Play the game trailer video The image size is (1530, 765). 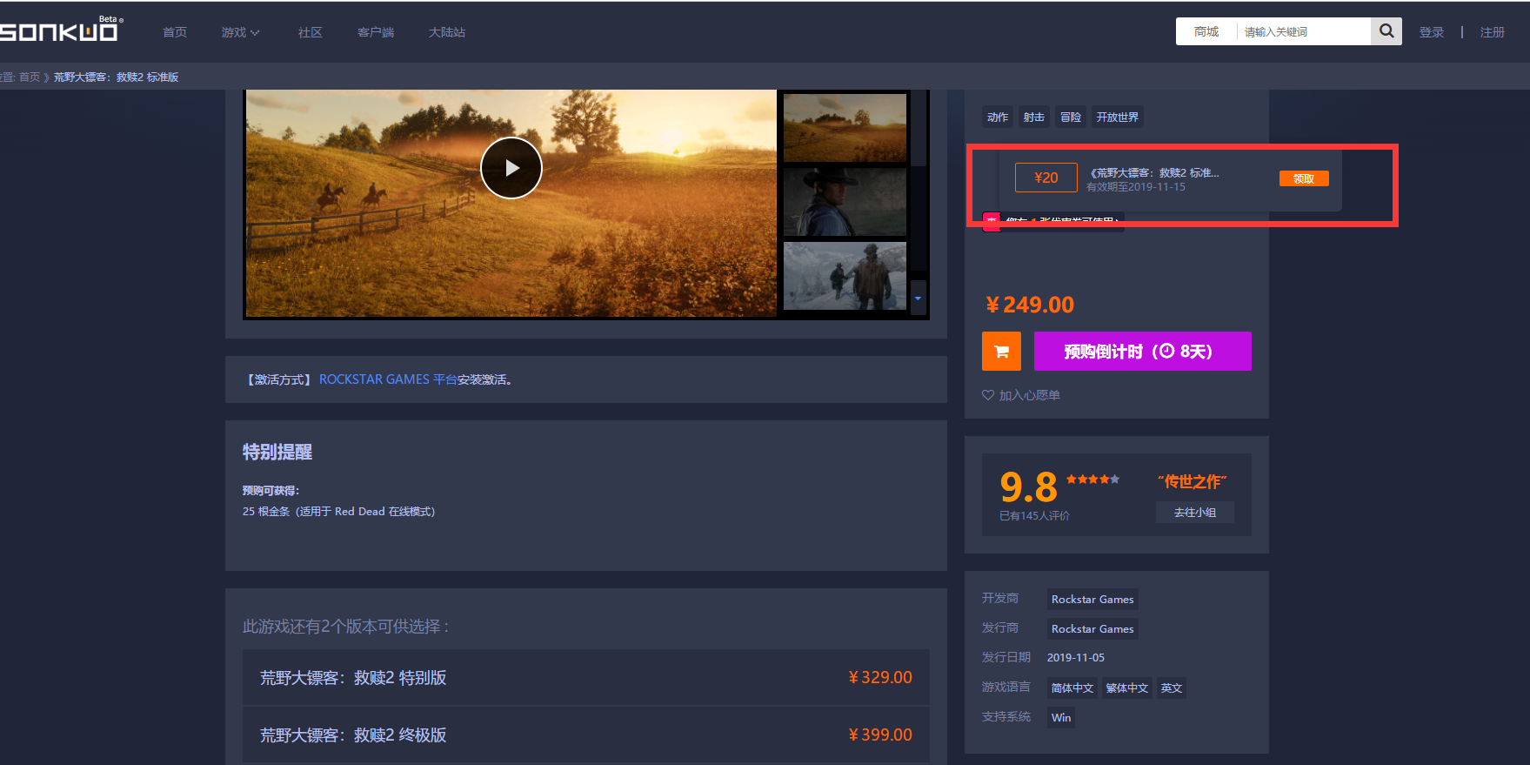coord(511,168)
